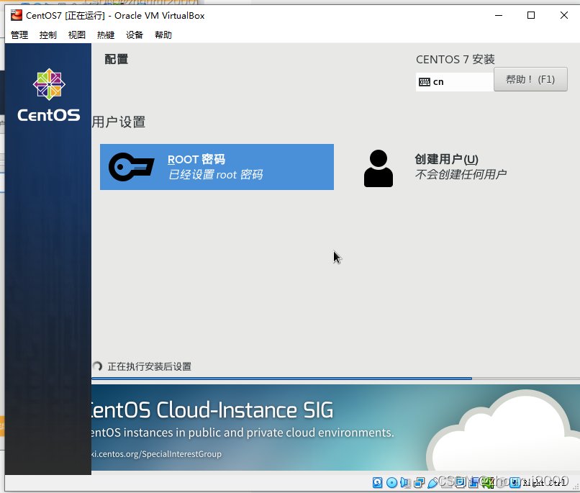Image resolution: width=580 pixels, height=493 pixels.
Task: Click the 帮助！(F1) help button
Action: [x=530, y=79]
